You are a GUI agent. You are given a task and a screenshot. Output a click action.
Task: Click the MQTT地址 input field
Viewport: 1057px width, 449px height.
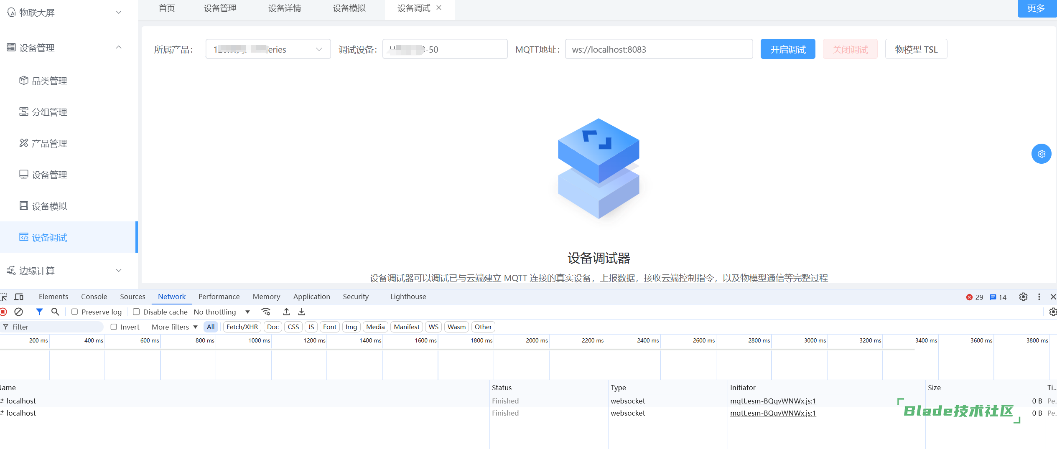click(659, 49)
